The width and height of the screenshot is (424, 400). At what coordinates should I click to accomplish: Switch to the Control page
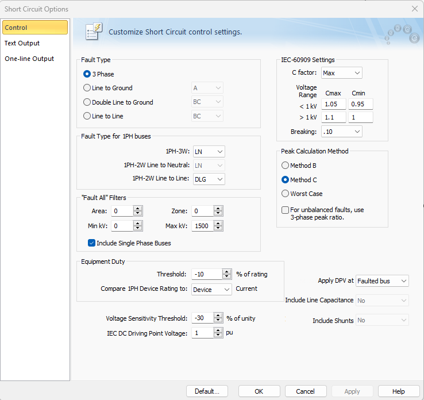[35, 28]
